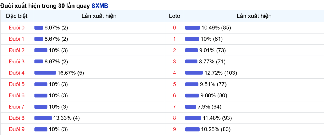Click the 12.72% (103) Loto bar
The height and width of the screenshot is (135, 324).
tap(194, 73)
